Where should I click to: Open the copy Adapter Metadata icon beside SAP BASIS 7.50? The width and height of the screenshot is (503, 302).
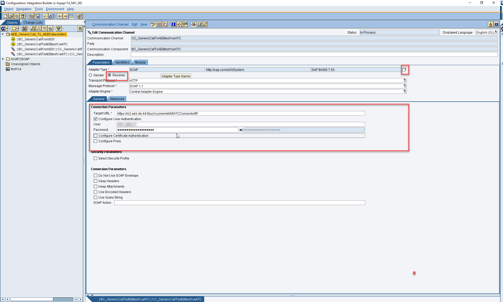[405, 70]
